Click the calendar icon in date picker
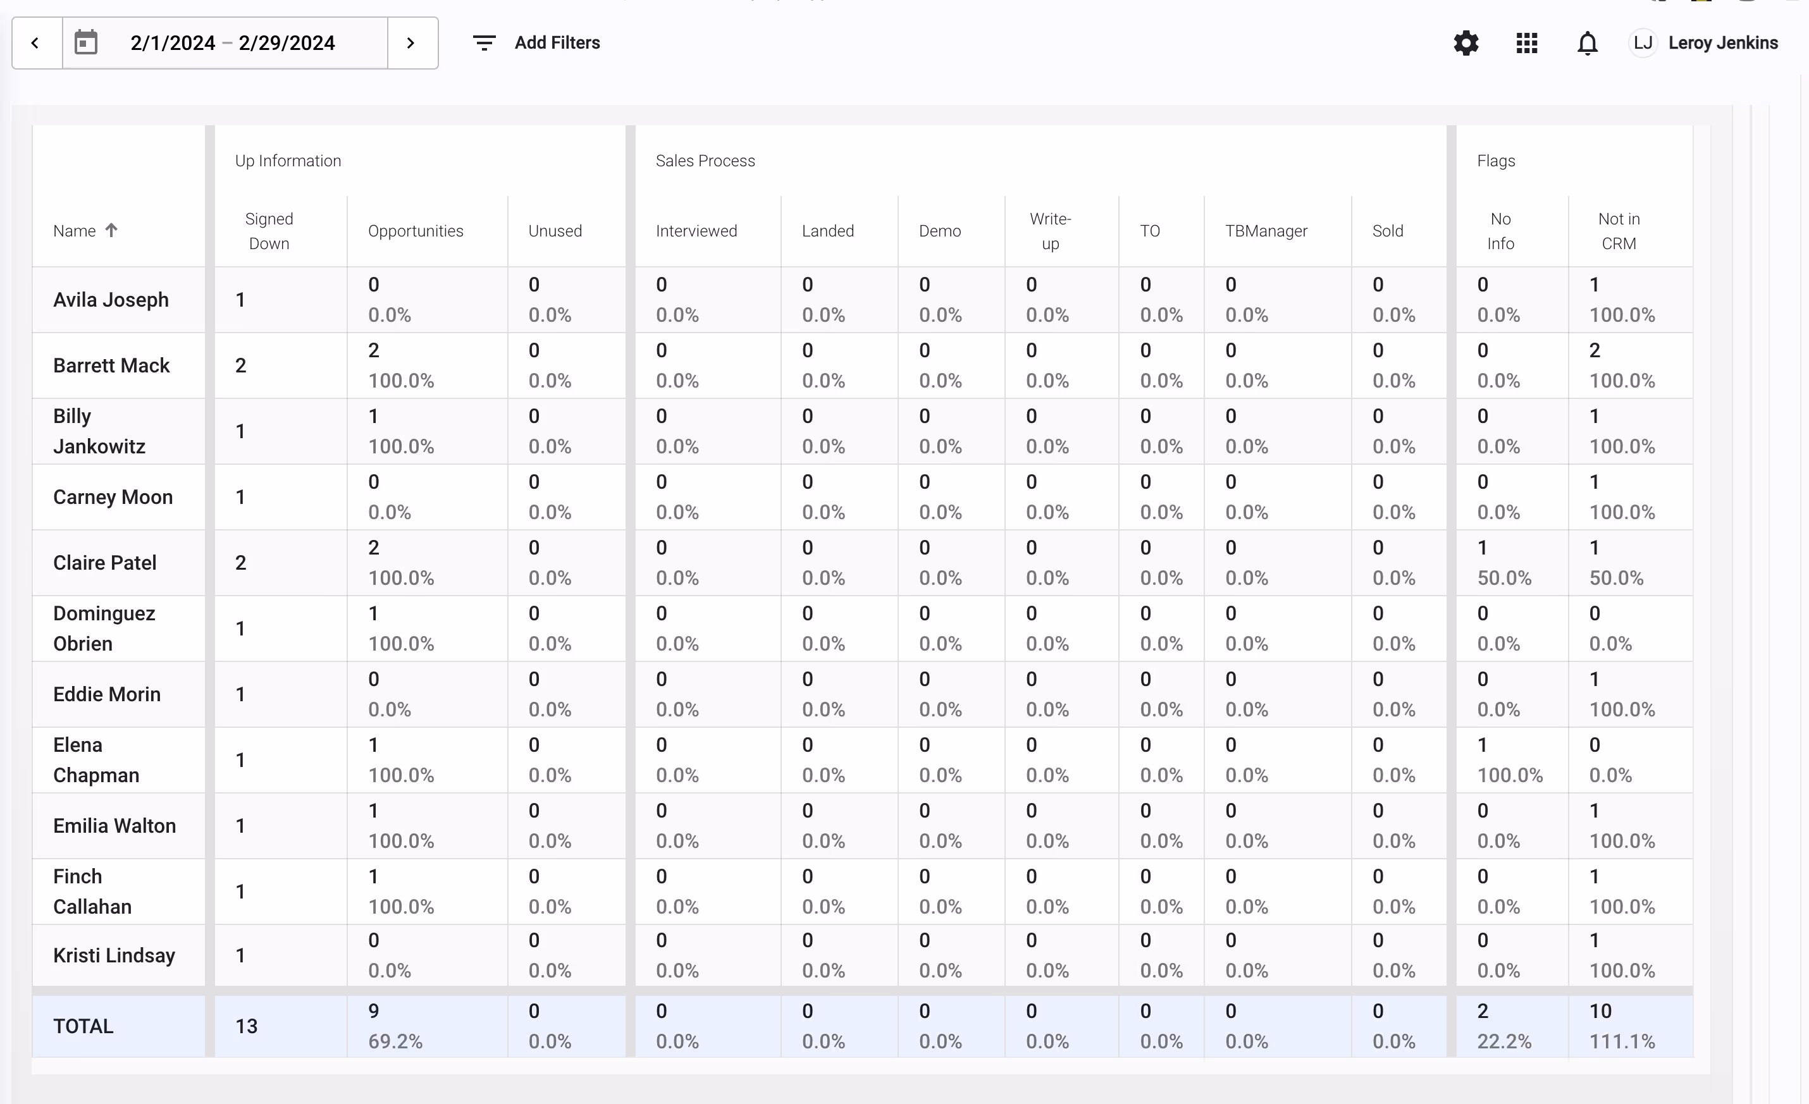The height and width of the screenshot is (1104, 1809). pyautogui.click(x=86, y=42)
